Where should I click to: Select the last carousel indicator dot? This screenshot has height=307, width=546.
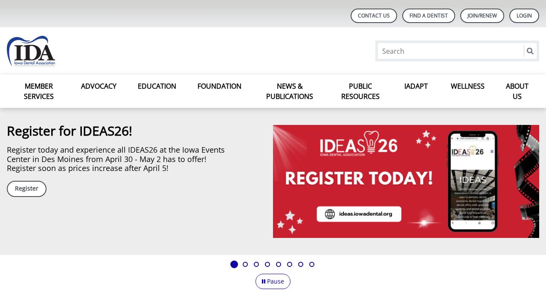[x=312, y=264]
